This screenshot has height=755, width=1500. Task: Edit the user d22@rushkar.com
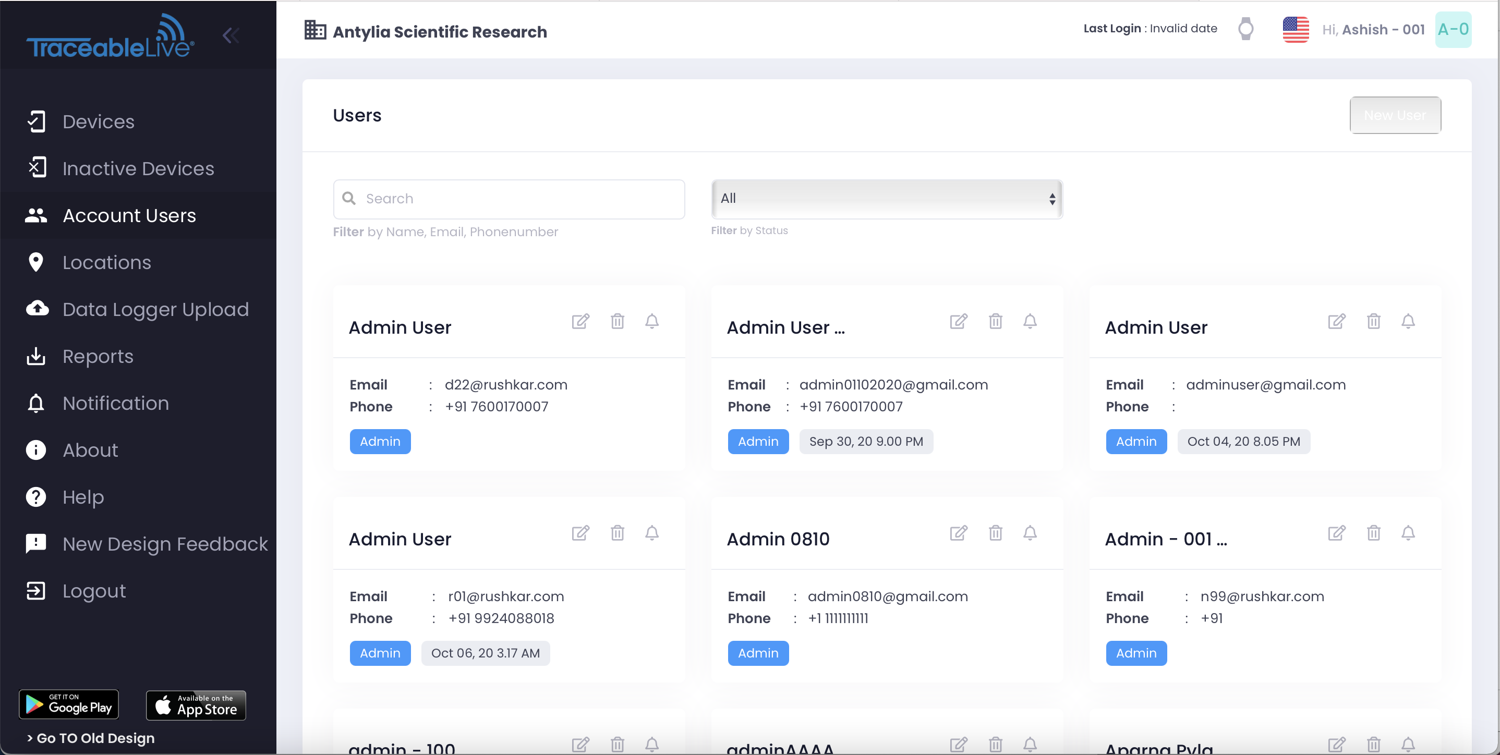tap(580, 321)
